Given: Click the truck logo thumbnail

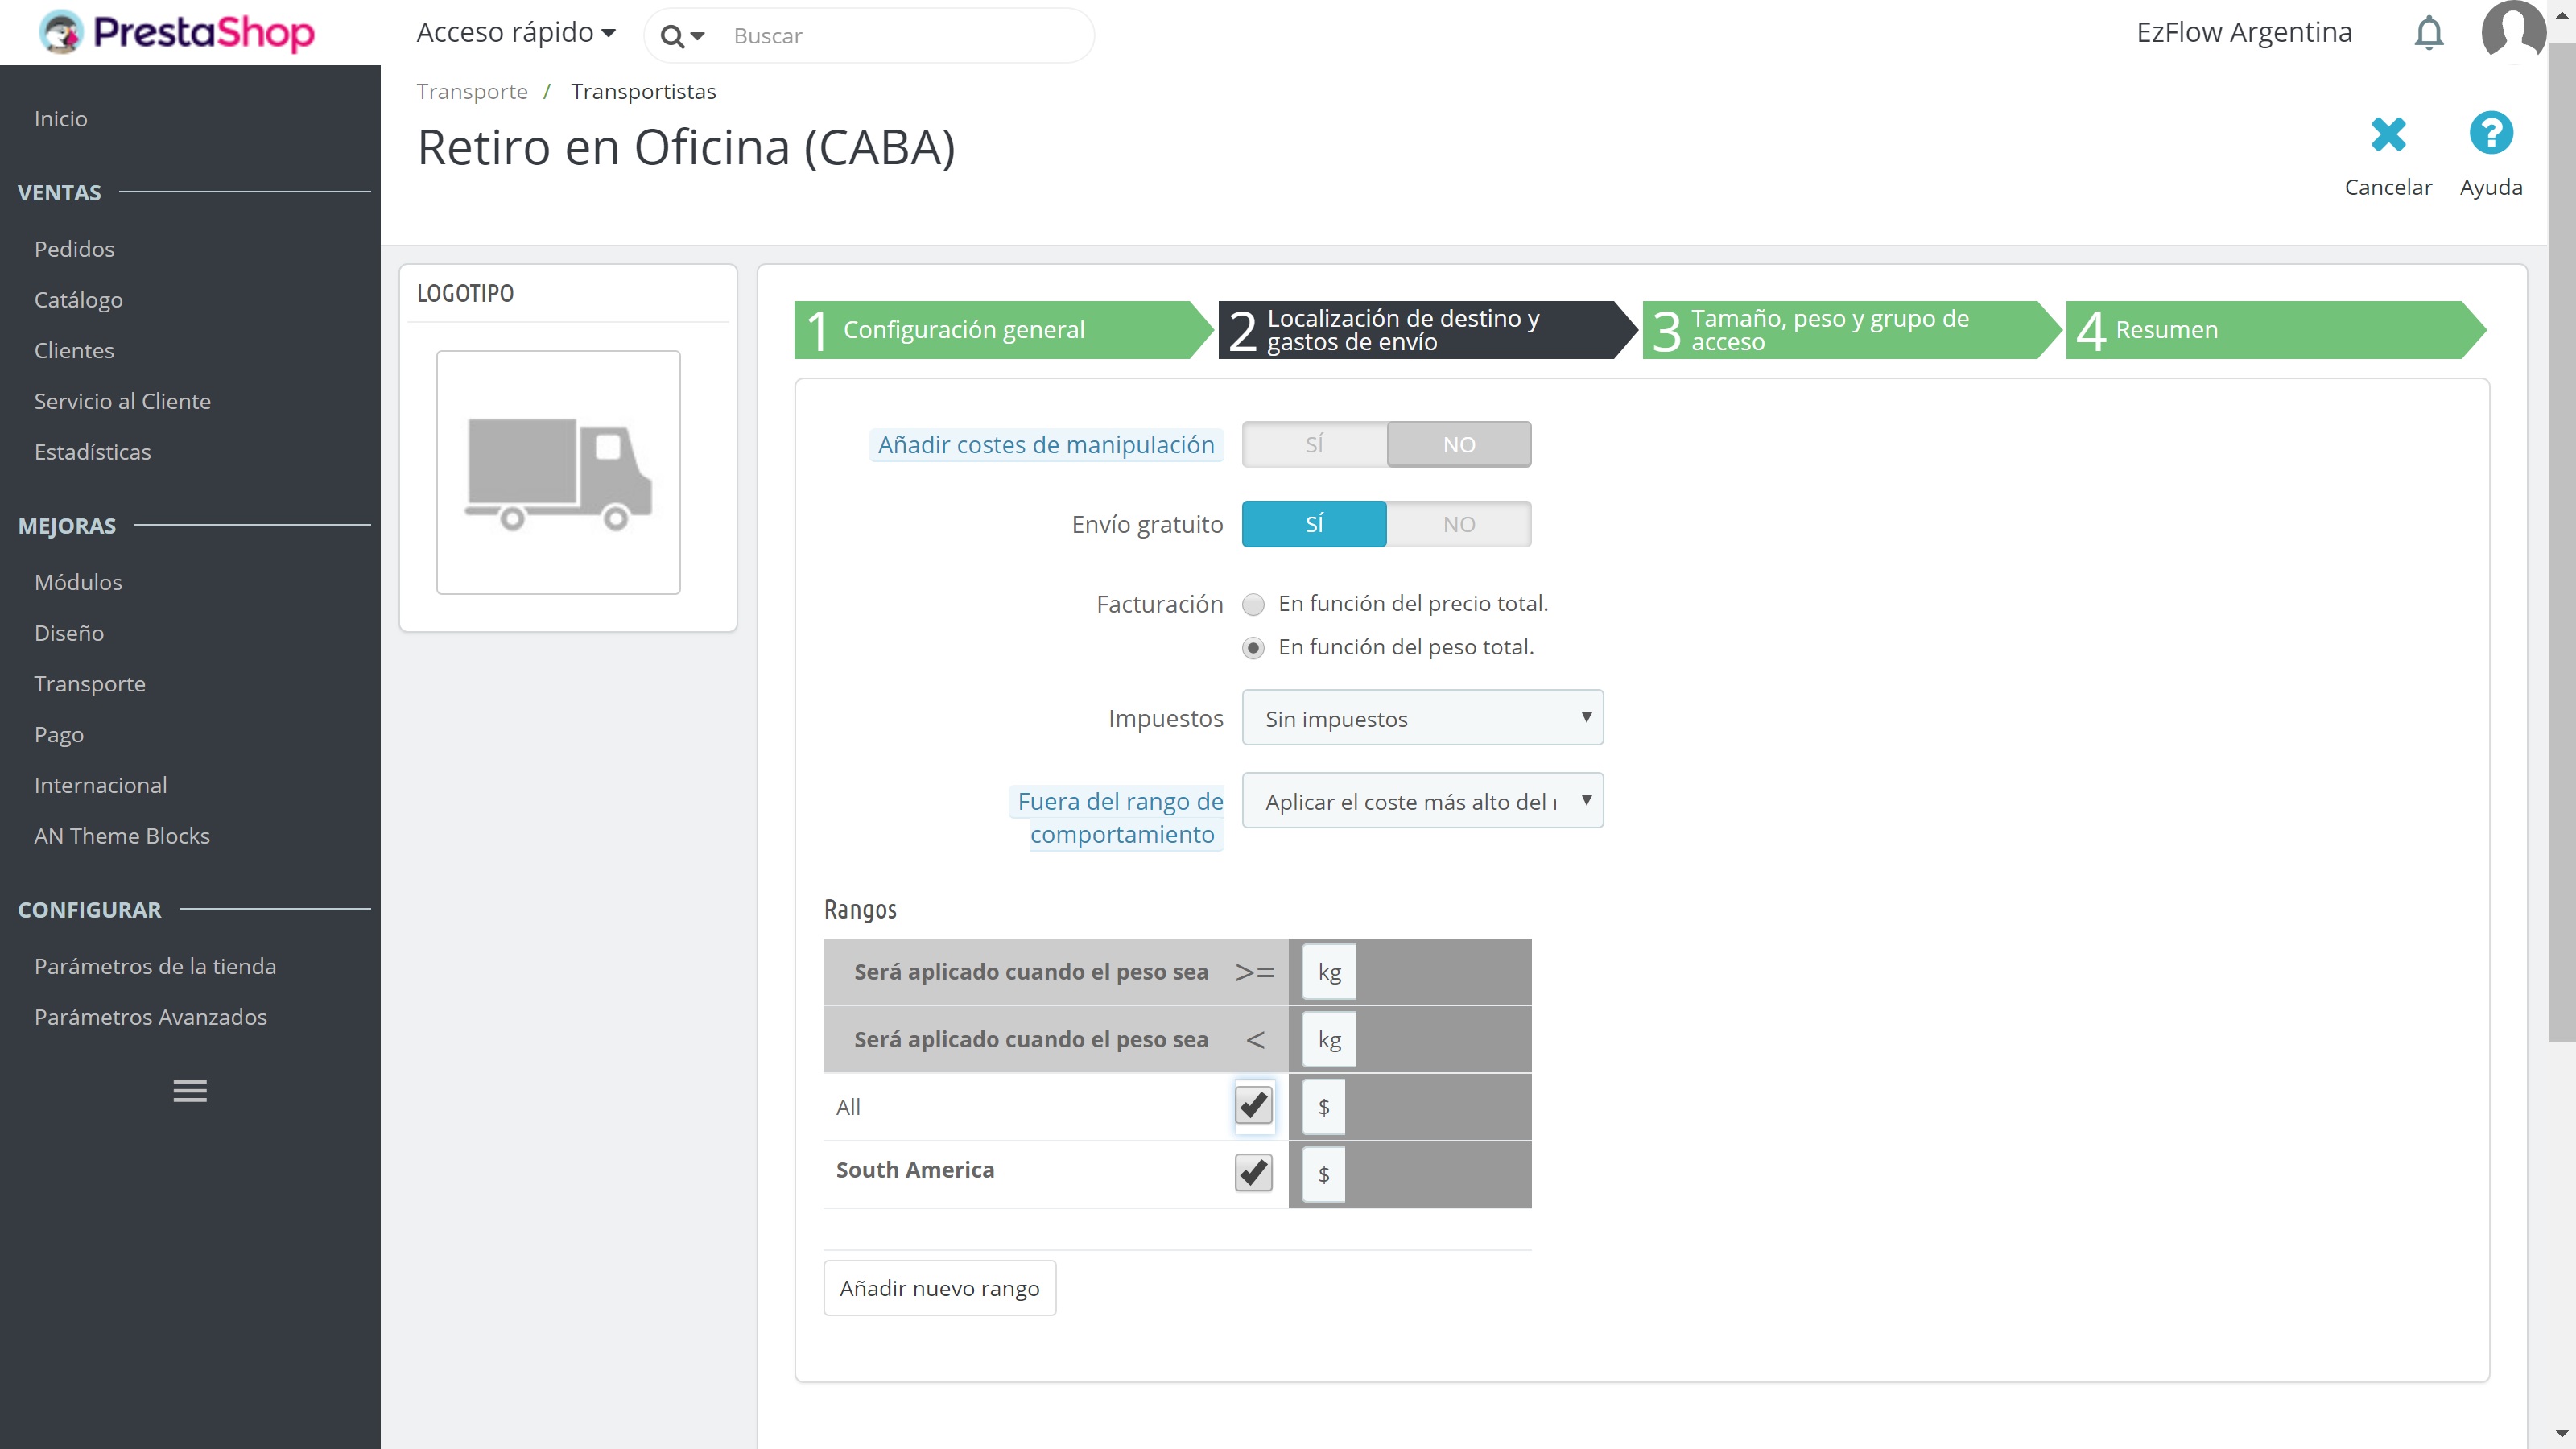Looking at the screenshot, I should pyautogui.click(x=558, y=472).
